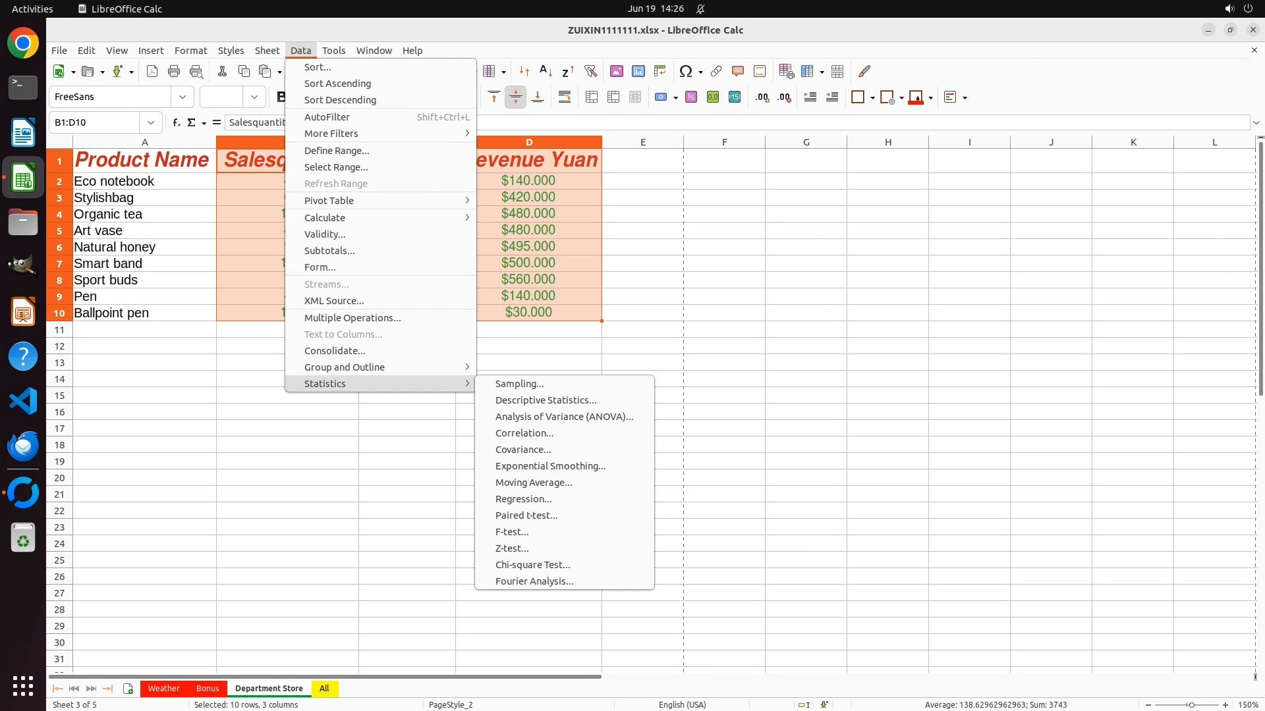Open the yellow All sheet tab

[324, 689]
